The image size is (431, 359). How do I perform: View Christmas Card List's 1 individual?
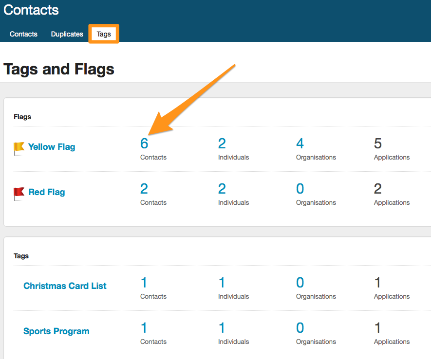click(x=222, y=283)
